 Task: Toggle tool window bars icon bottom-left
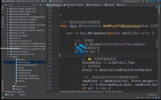(3, 98)
